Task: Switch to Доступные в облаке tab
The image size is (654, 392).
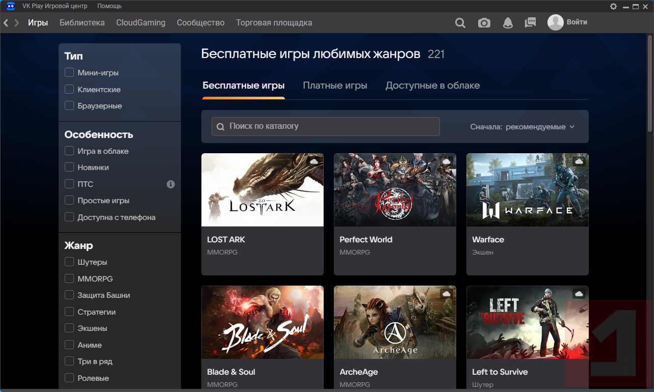Action: (x=433, y=86)
